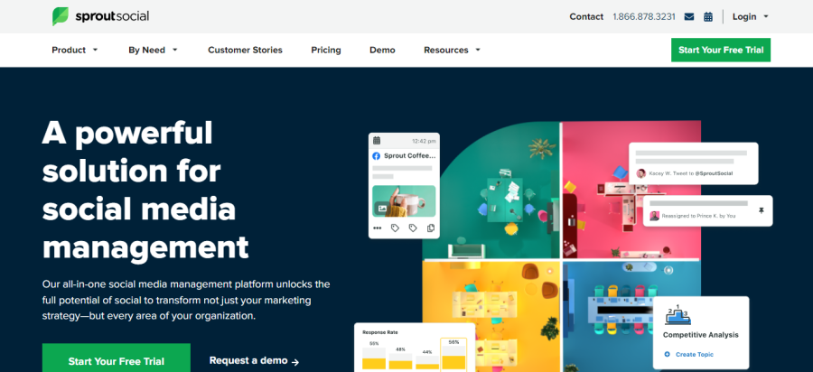The height and width of the screenshot is (372, 813).
Task: Open the Pricing menu item
Action: point(326,51)
